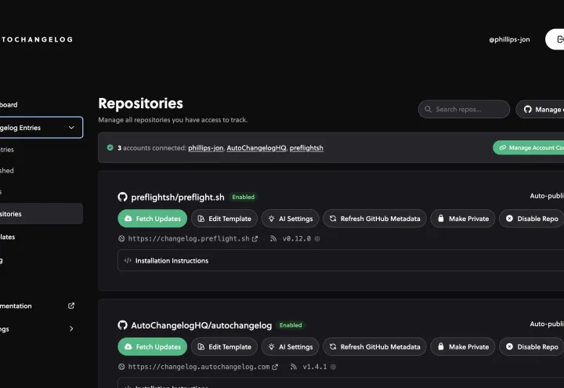The image size is (564, 388).
Task: Click Enabled badge on AutoChangelogHQ/autochangelog
Action: 291,325
